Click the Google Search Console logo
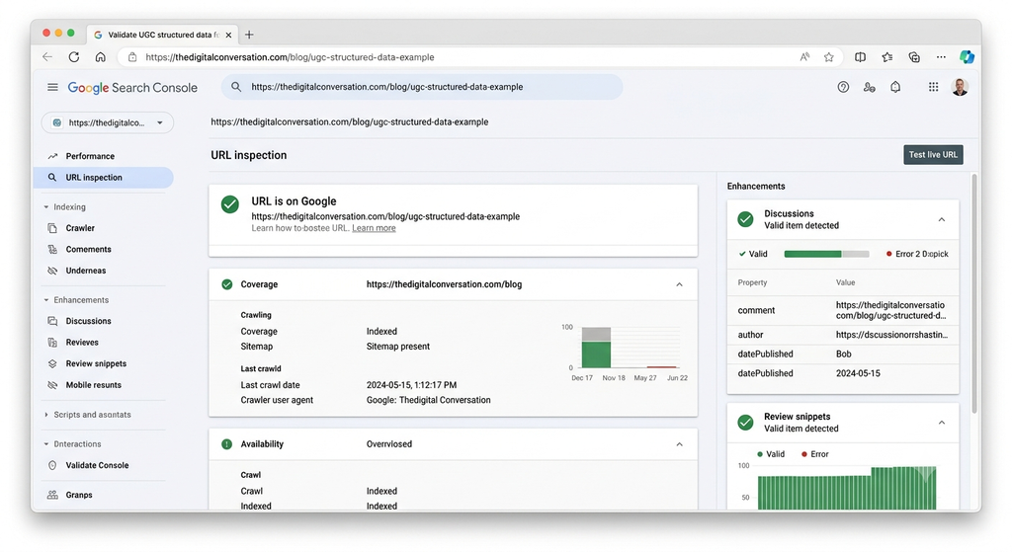Screen dimensions: 1012x552 (x=132, y=88)
